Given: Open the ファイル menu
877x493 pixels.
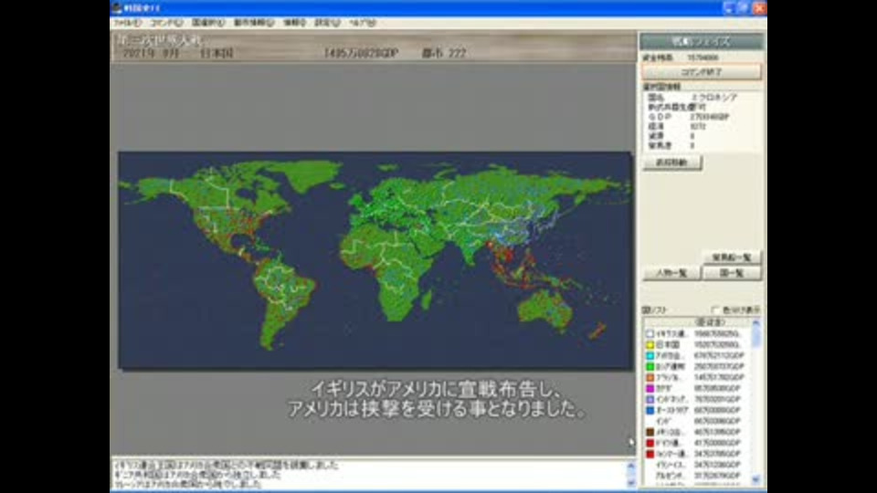Looking at the screenshot, I should point(127,23).
